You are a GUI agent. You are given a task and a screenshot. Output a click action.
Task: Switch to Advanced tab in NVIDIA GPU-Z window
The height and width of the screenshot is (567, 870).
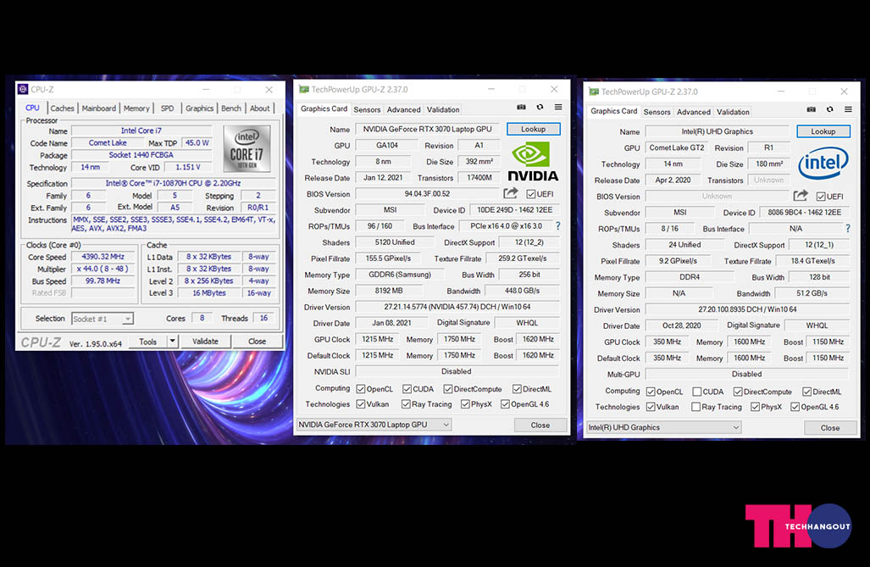click(x=403, y=110)
